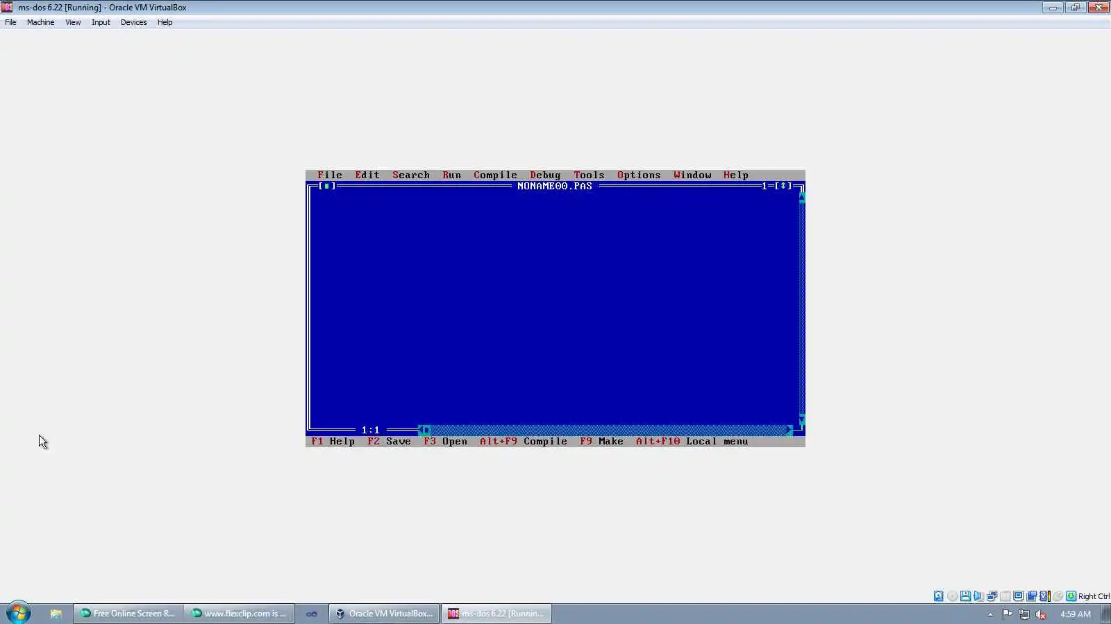Image resolution: width=1111 pixels, height=624 pixels.
Task: Open Turbo Pascal Tools menu
Action: click(589, 175)
